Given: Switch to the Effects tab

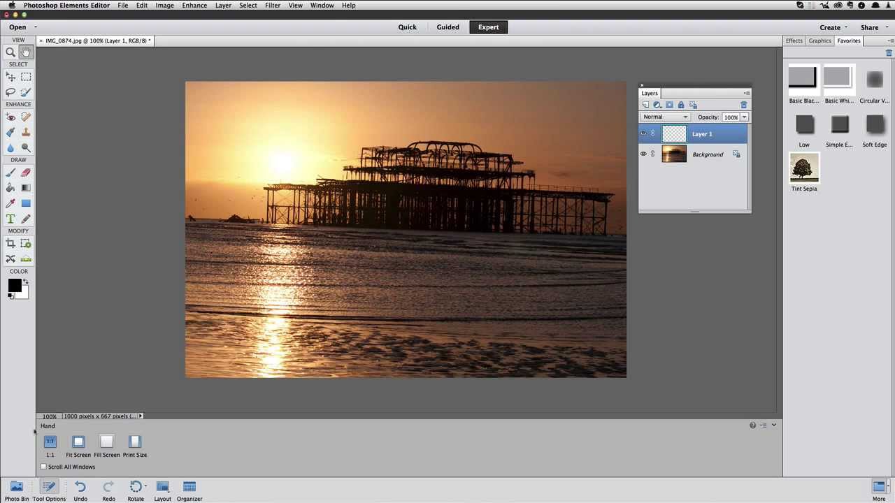Looking at the screenshot, I should (794, 41).
